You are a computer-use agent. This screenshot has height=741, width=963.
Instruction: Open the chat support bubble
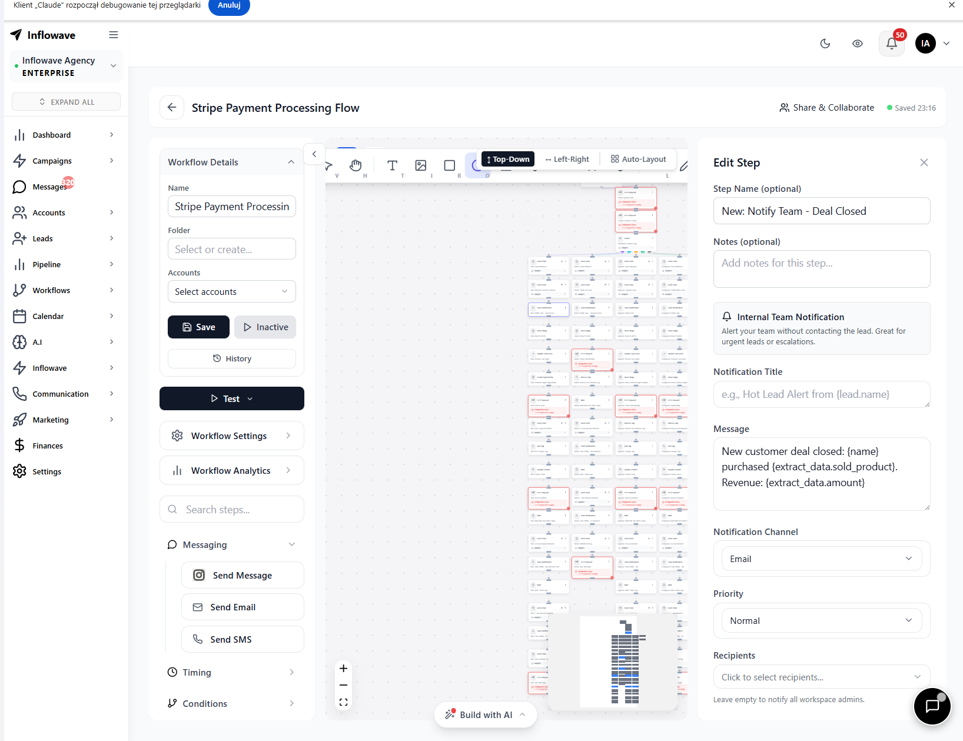click(932, 706)
